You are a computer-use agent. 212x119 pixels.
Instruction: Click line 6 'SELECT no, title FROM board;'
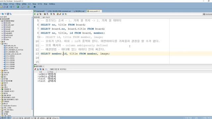63,25
